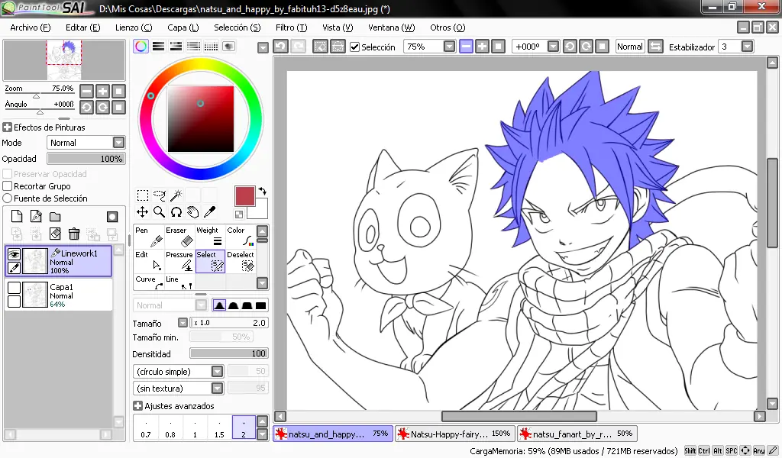The image size is (782, 458).
Task: Open the Archivo menu
Action: tap(31, 27)
